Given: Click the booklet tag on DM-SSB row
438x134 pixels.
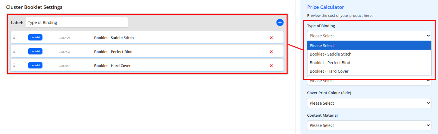Looking at the screenshot, I should 35,37.
